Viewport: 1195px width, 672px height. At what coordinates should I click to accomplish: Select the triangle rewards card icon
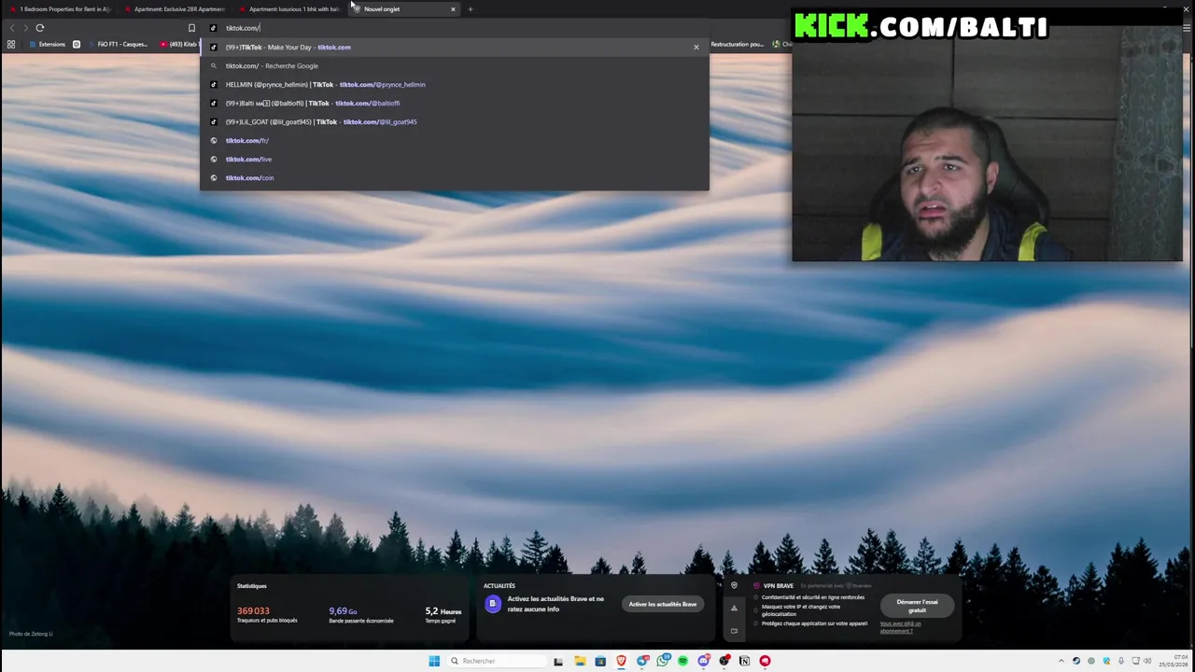(734, 609)
